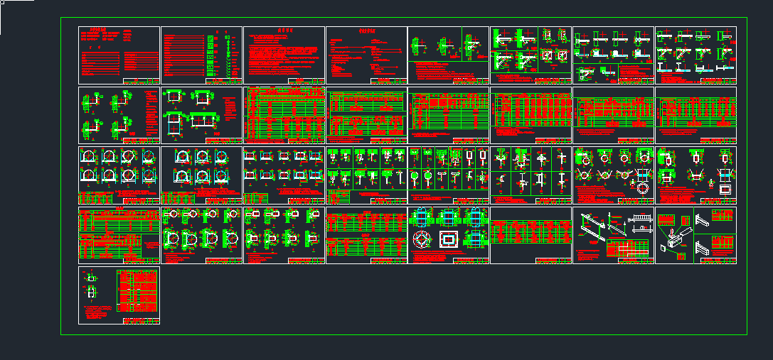Open the dense red general notes sheet
The width and height of the screenshot is (773, 360).
click(284, 55)
